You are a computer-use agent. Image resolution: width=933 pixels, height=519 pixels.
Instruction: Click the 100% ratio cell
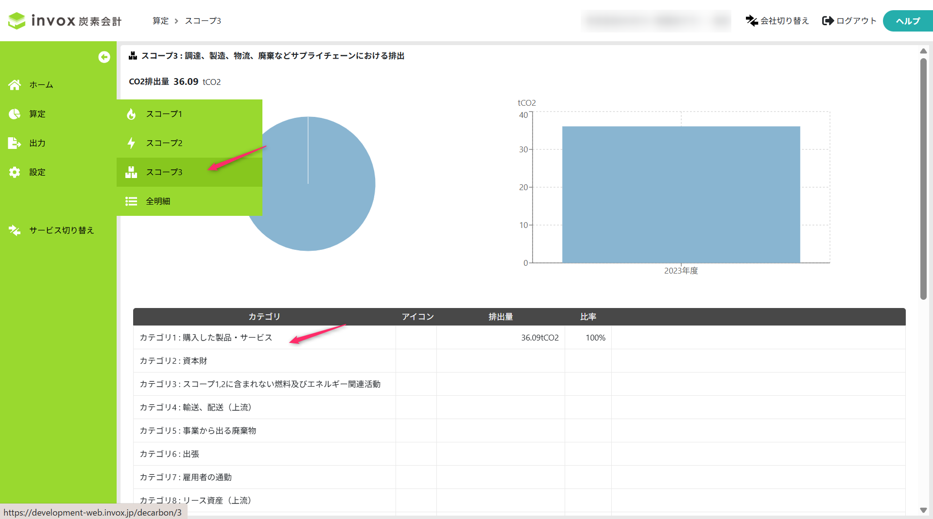(588, 338)
